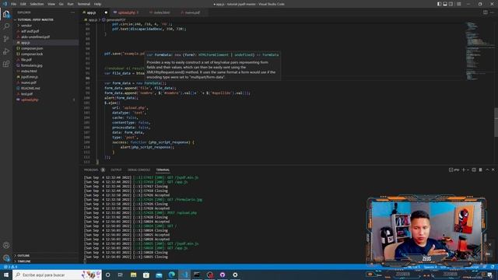
Task: Maximize the panel with the chevron-up icon
Action: [487, 170]
